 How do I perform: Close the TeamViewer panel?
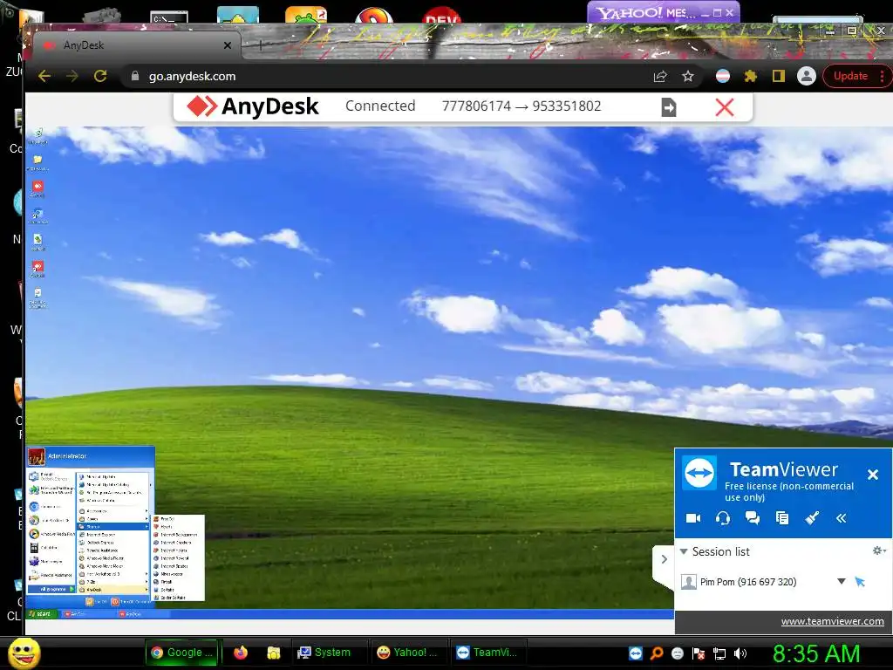pos(872,475)
